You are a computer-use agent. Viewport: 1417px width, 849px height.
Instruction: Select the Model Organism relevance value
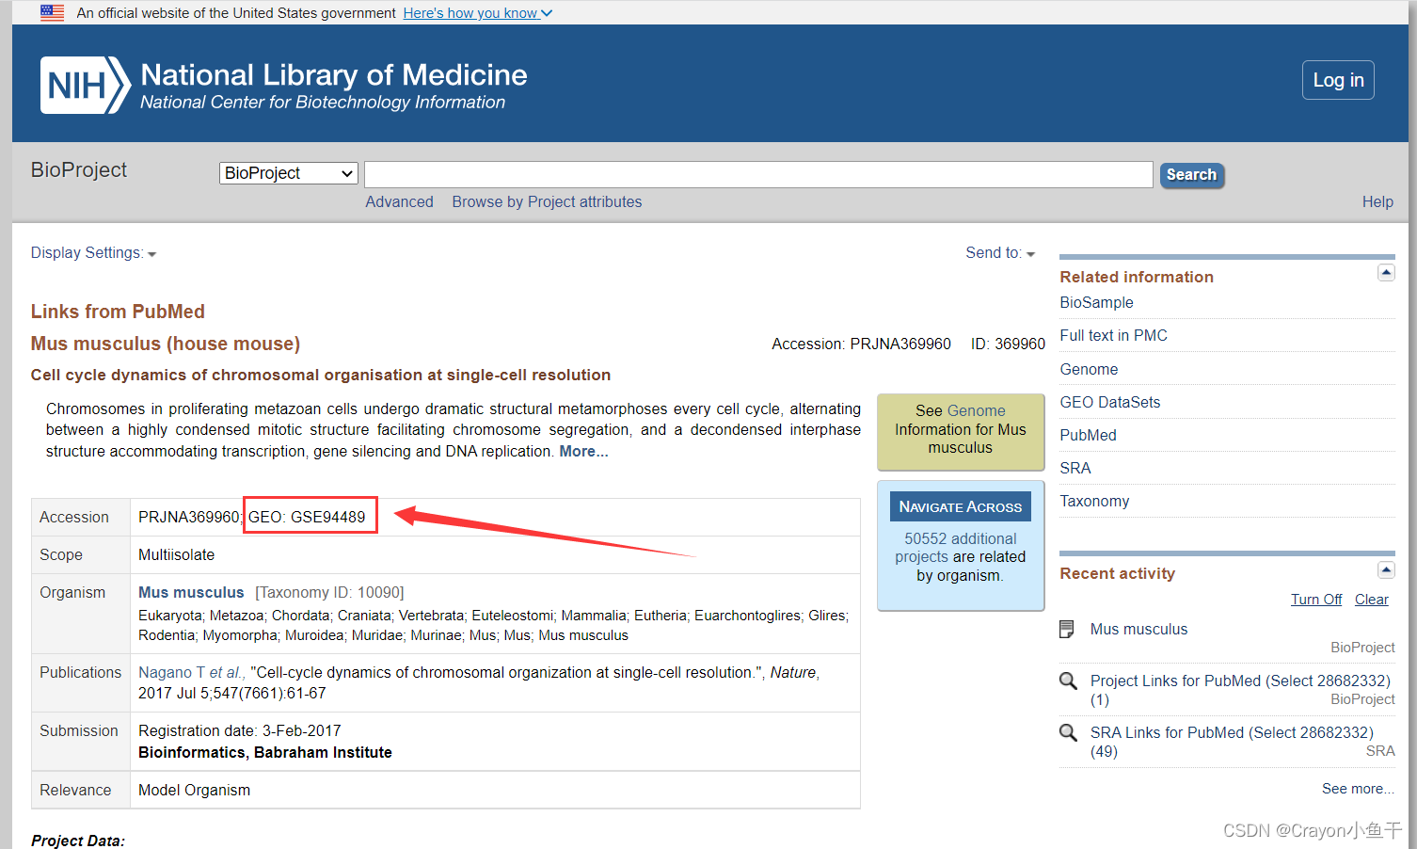click(x=194, y=791)
